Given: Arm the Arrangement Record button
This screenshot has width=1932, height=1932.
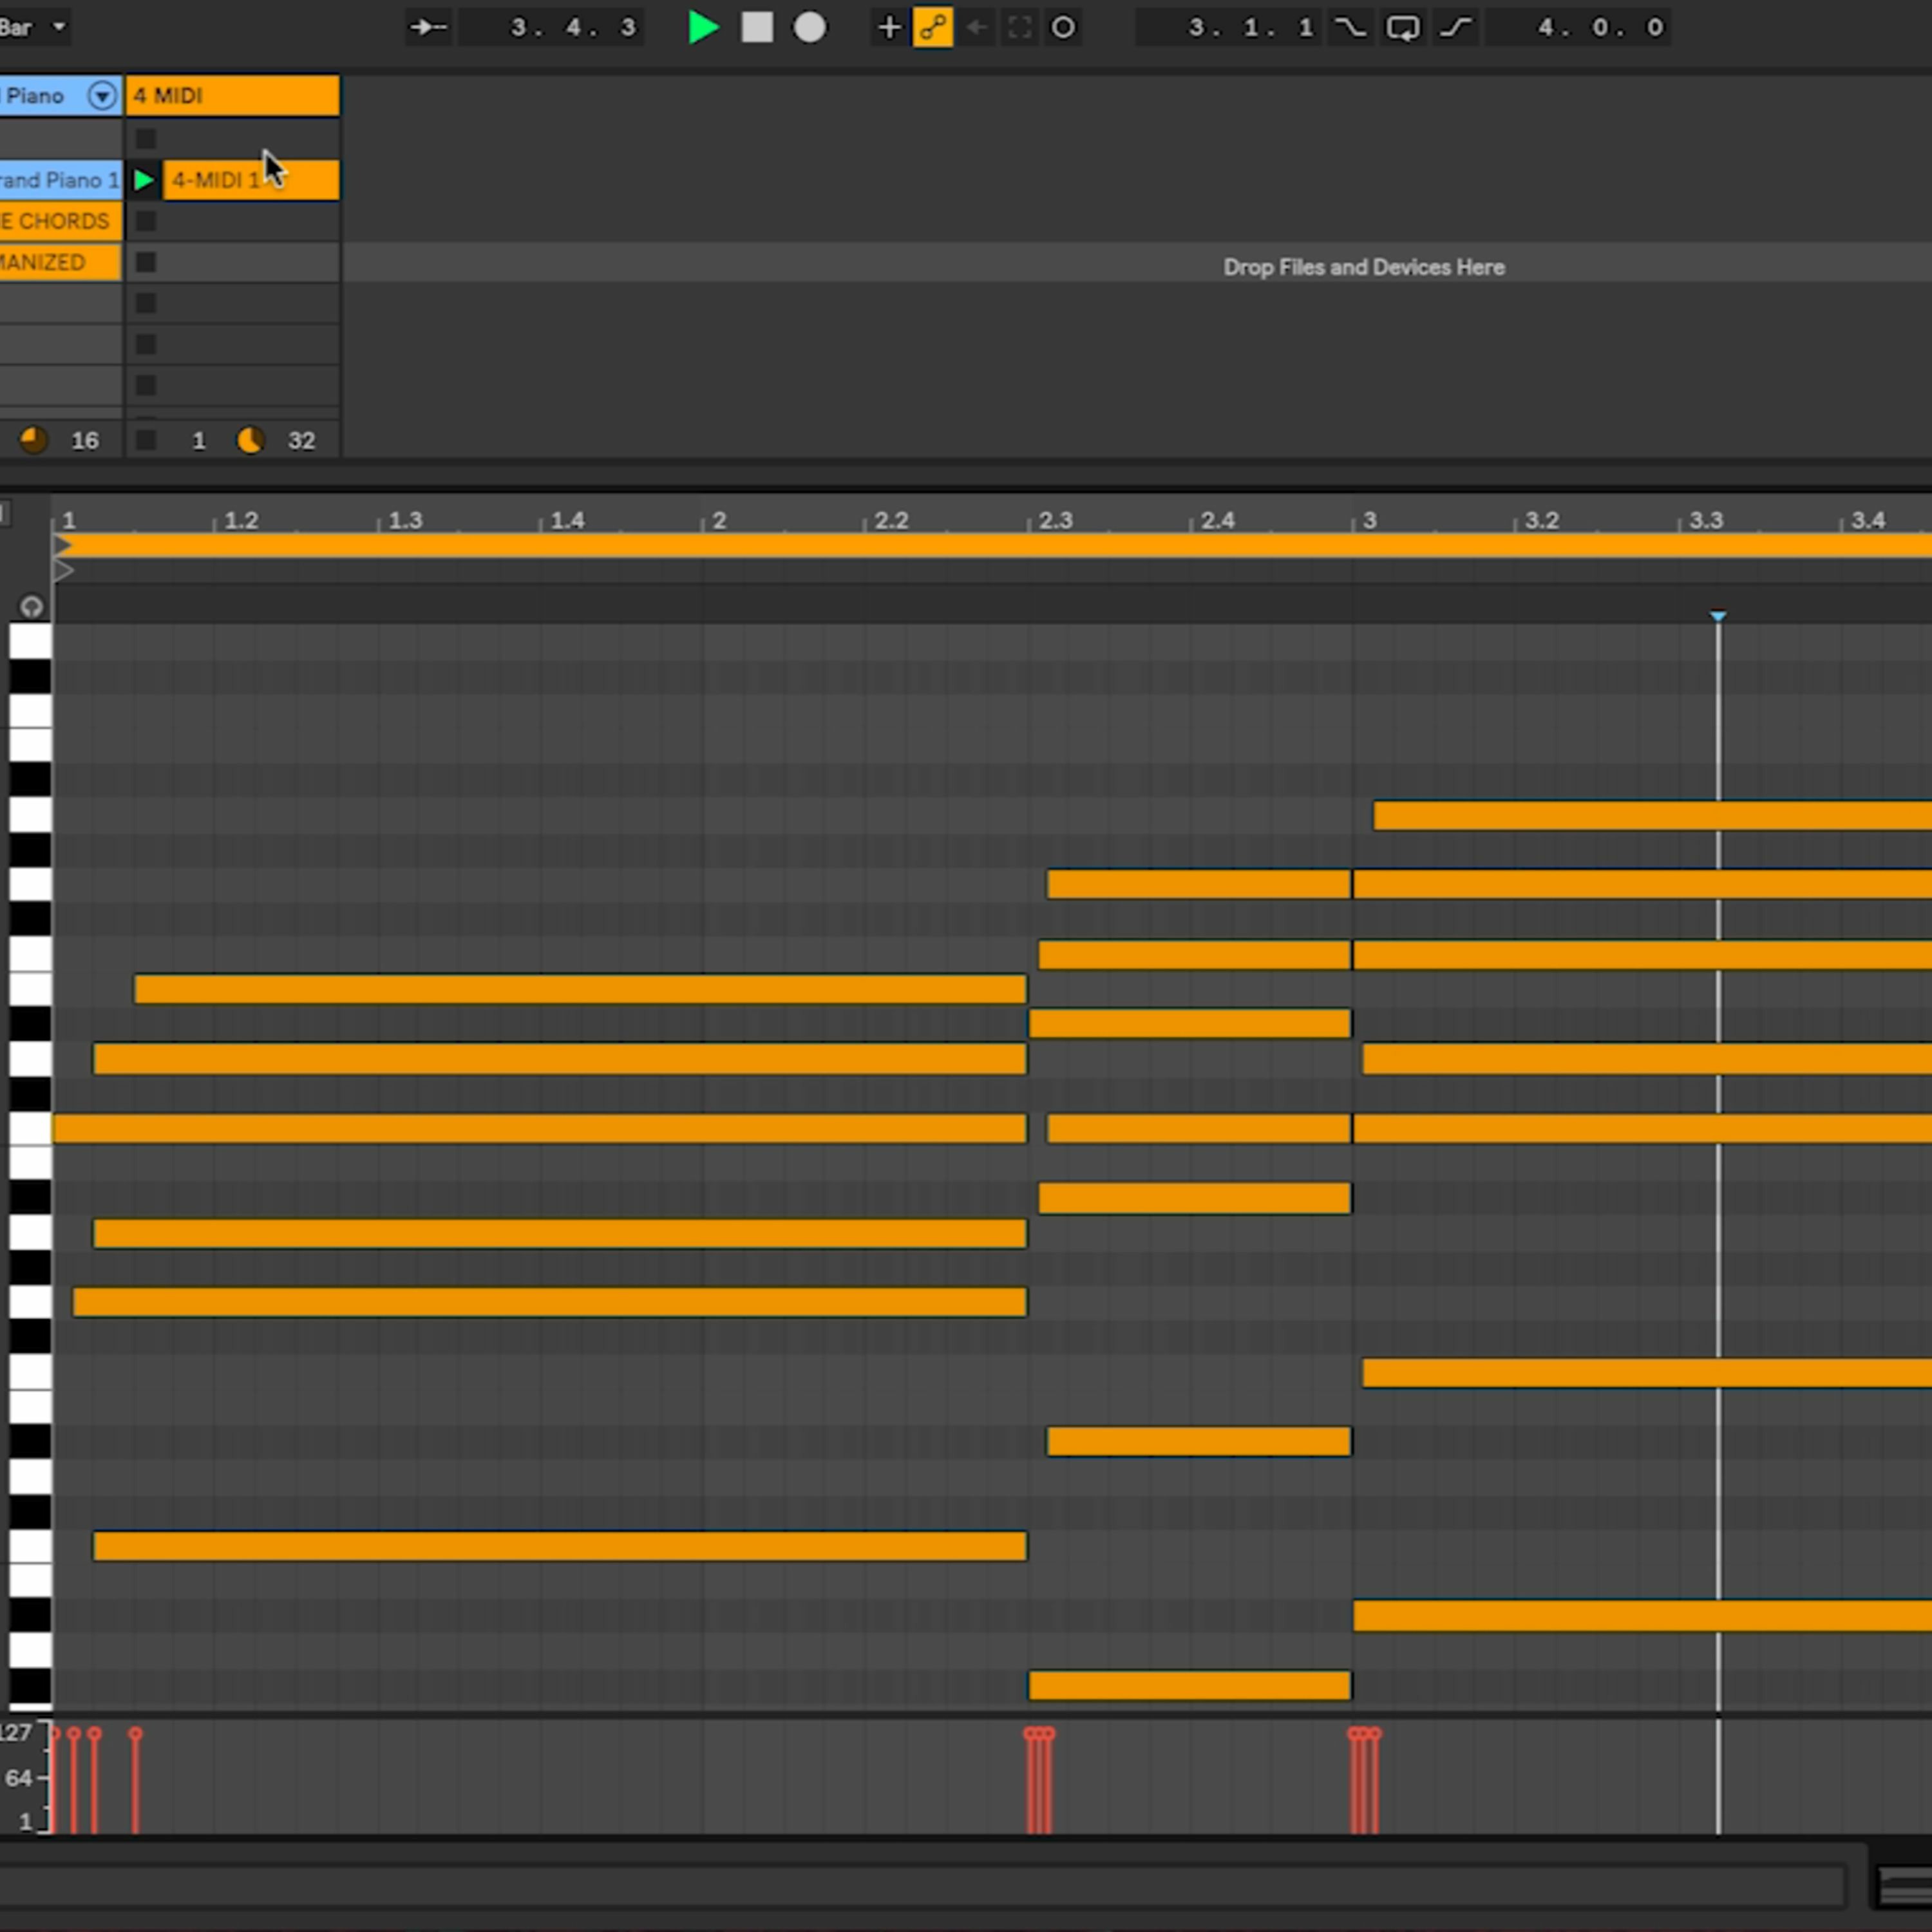Looking at the screenshot, I should (810, 27).
